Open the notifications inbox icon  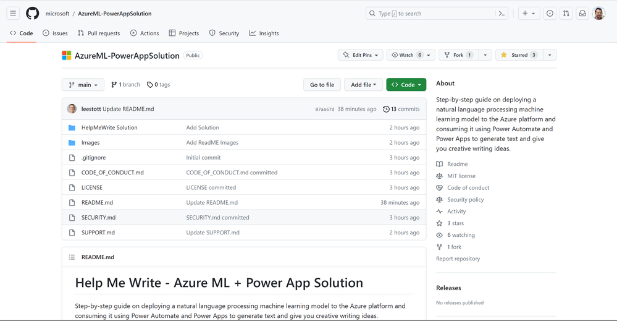pyautogui.click(x=582, y=14)
